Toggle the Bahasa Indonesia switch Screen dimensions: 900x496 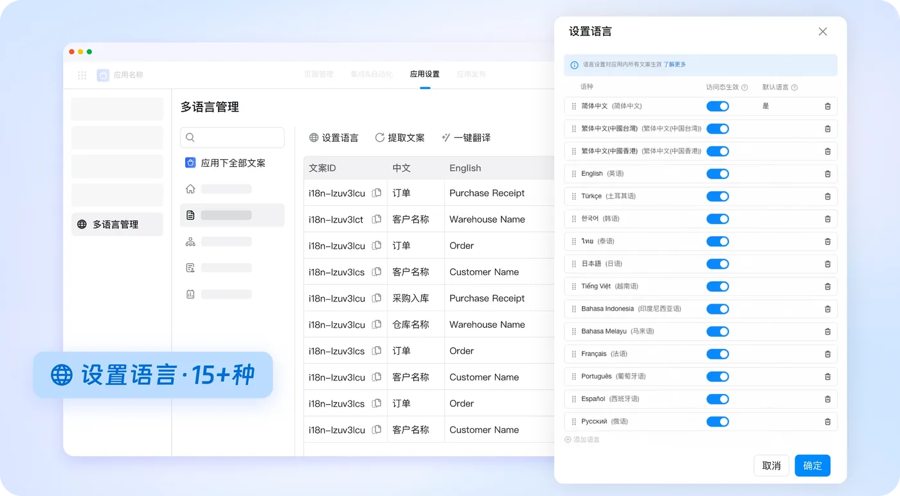(717, 309)
